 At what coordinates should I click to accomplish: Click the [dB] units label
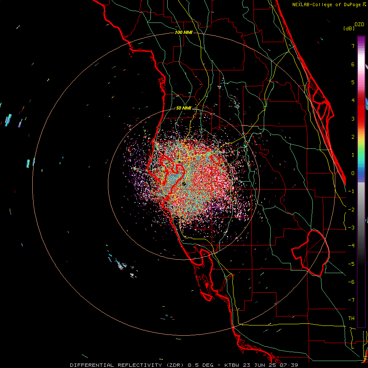[349, 28]
